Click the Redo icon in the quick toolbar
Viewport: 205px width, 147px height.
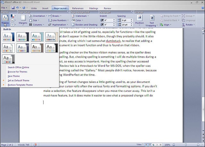(x=24, y=8)
